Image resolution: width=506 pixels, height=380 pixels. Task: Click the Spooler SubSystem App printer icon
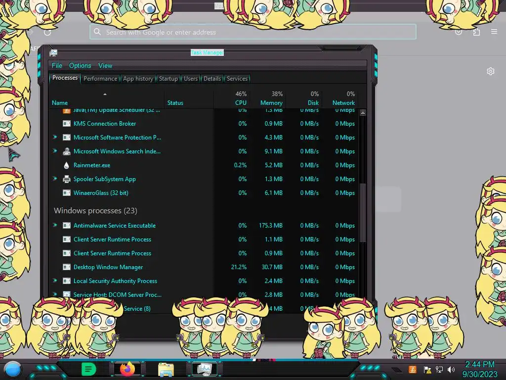67,179
